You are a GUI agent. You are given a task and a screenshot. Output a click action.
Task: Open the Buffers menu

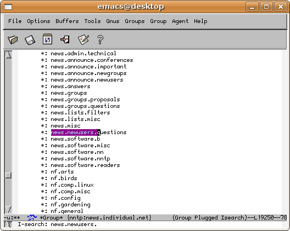point(67,21)
